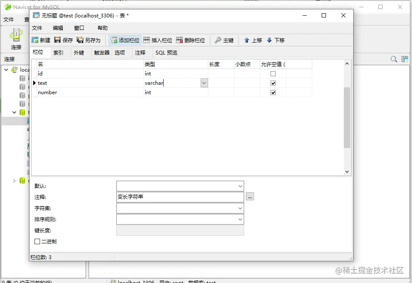Delete the selected field via toolbar
This screenshot has height=283, width=412.
point(190,40)
